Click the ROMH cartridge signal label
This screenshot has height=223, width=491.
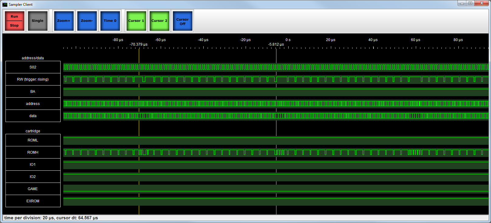pos(33,152)
